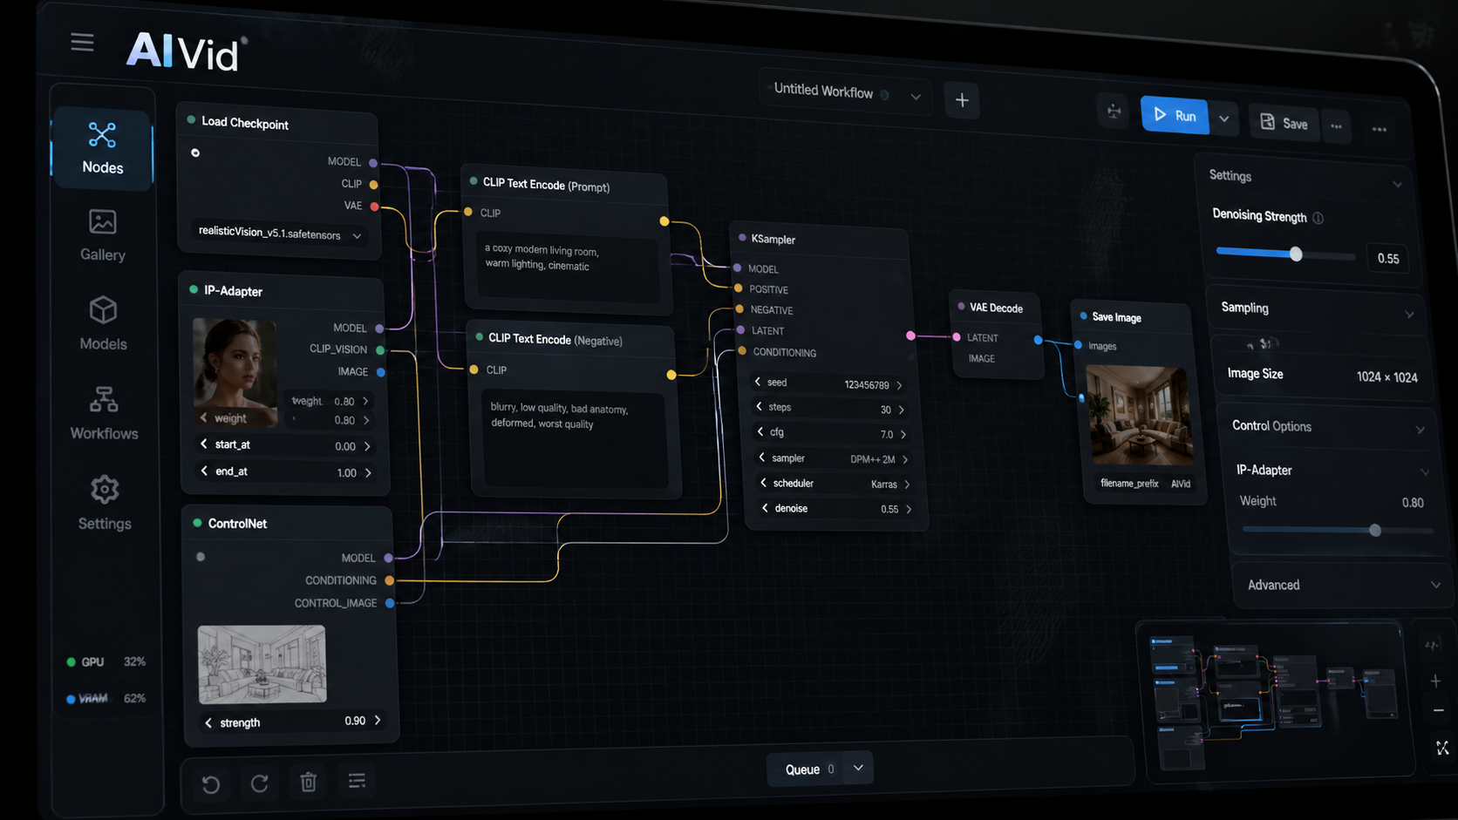The width and height of the screenshot is (1458, 820).
Task: Open realisticVision_v5.1.safetensors checkpoint dropdown
Action: click(279, 234)
